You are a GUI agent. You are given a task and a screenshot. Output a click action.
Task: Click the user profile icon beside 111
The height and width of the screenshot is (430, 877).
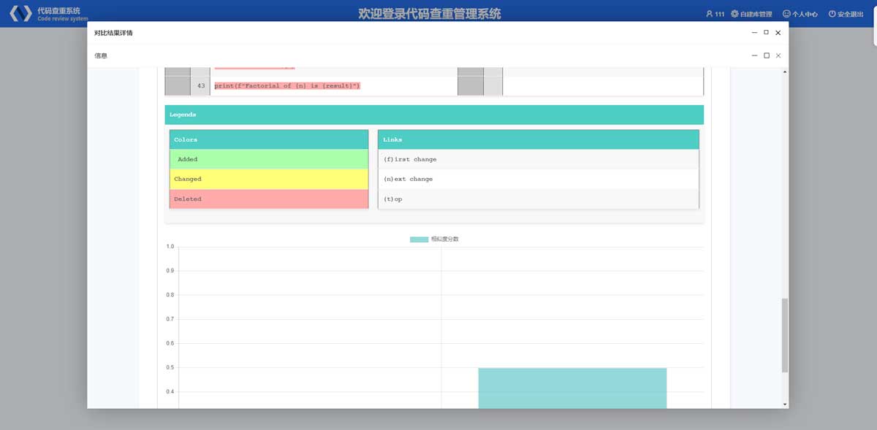coord(709,14)
